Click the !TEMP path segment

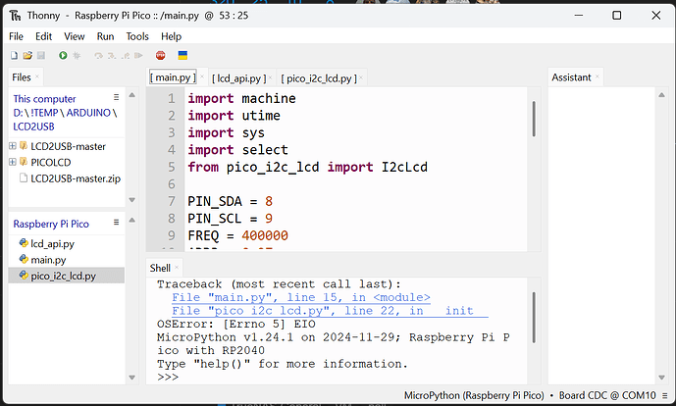(44, 113)
